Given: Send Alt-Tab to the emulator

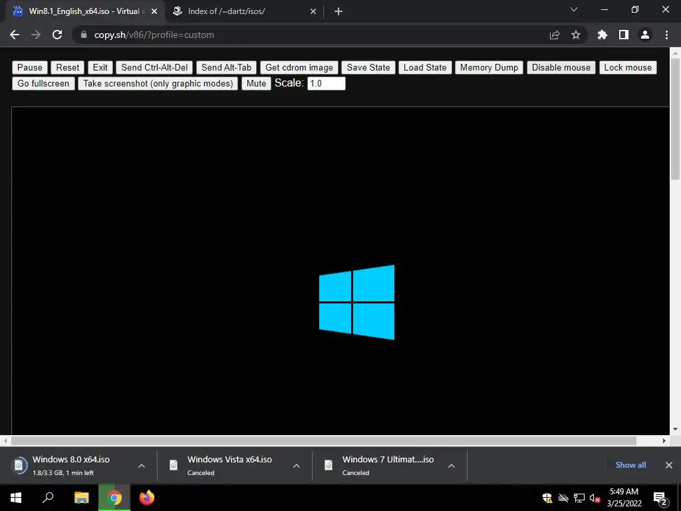Looking at the screenshot, I should [226, 67].
